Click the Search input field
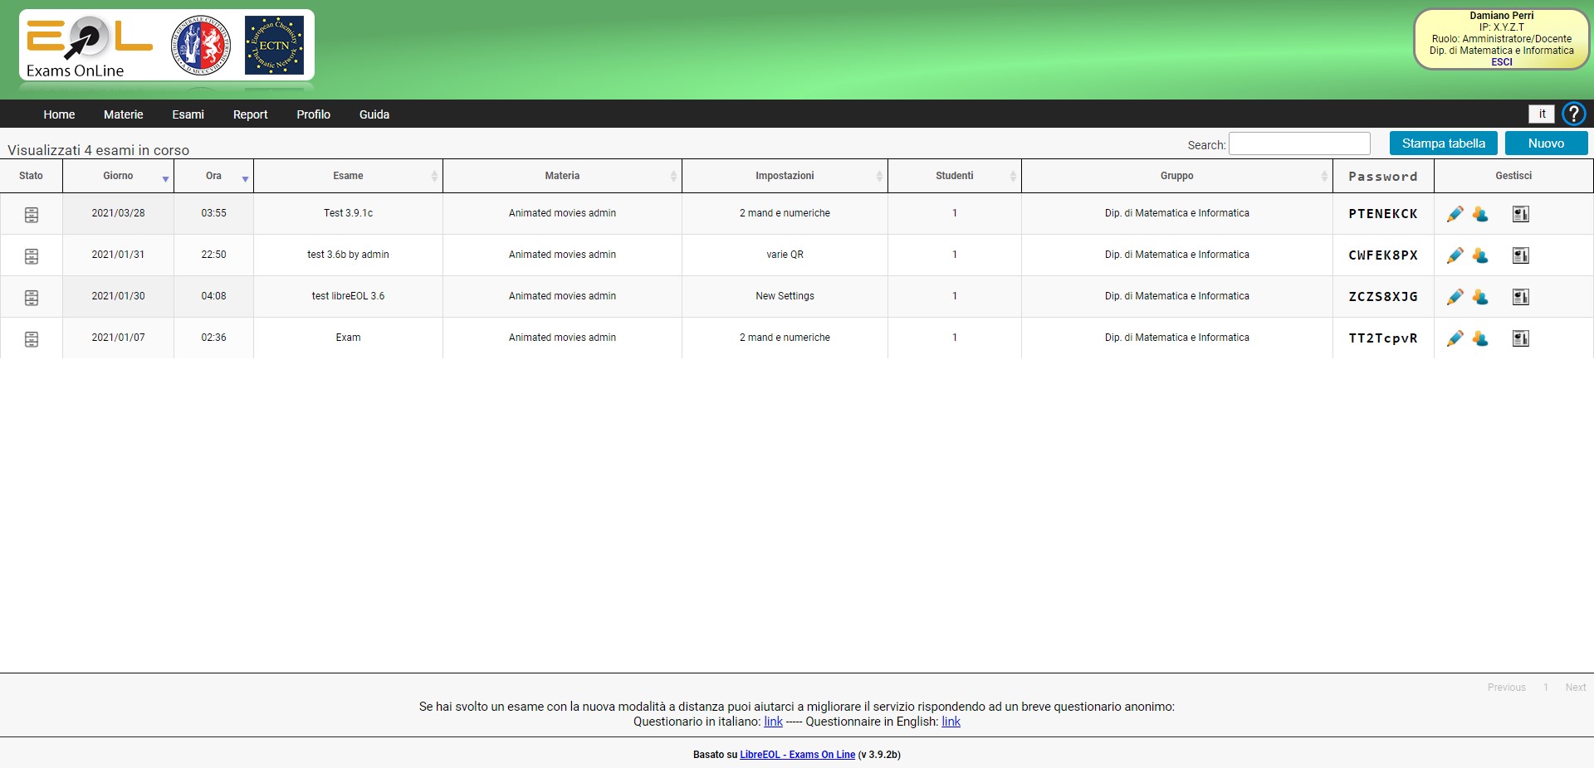The image size is (1594, 768). coord(1299,143)
